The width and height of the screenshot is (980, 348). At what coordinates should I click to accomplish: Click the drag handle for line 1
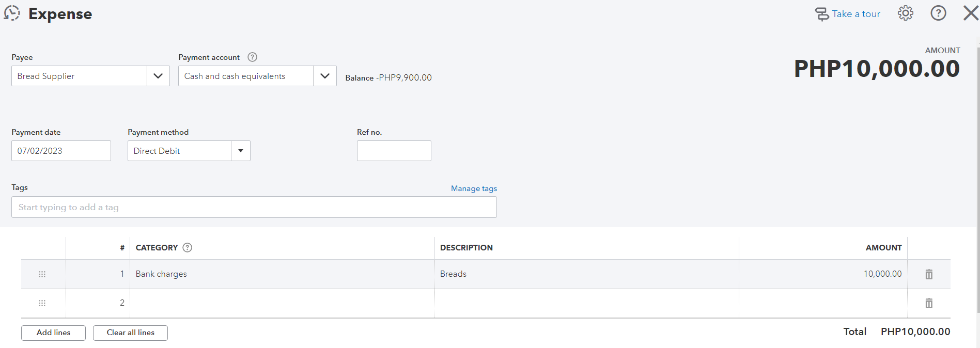click(x=42, y=274)
